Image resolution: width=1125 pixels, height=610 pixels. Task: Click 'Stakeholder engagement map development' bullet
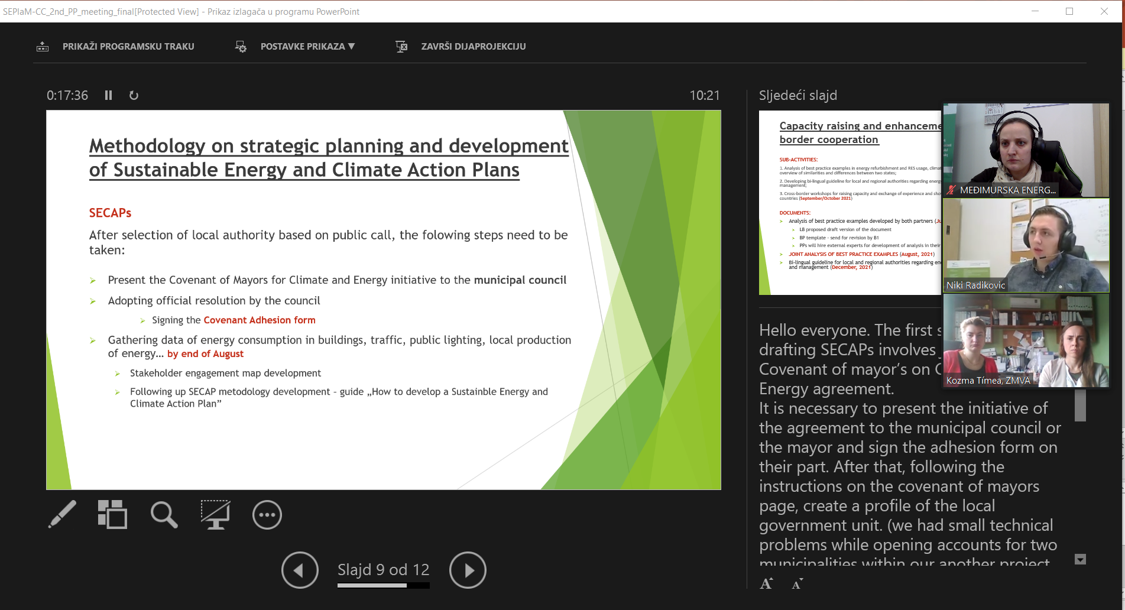[225, 373]
